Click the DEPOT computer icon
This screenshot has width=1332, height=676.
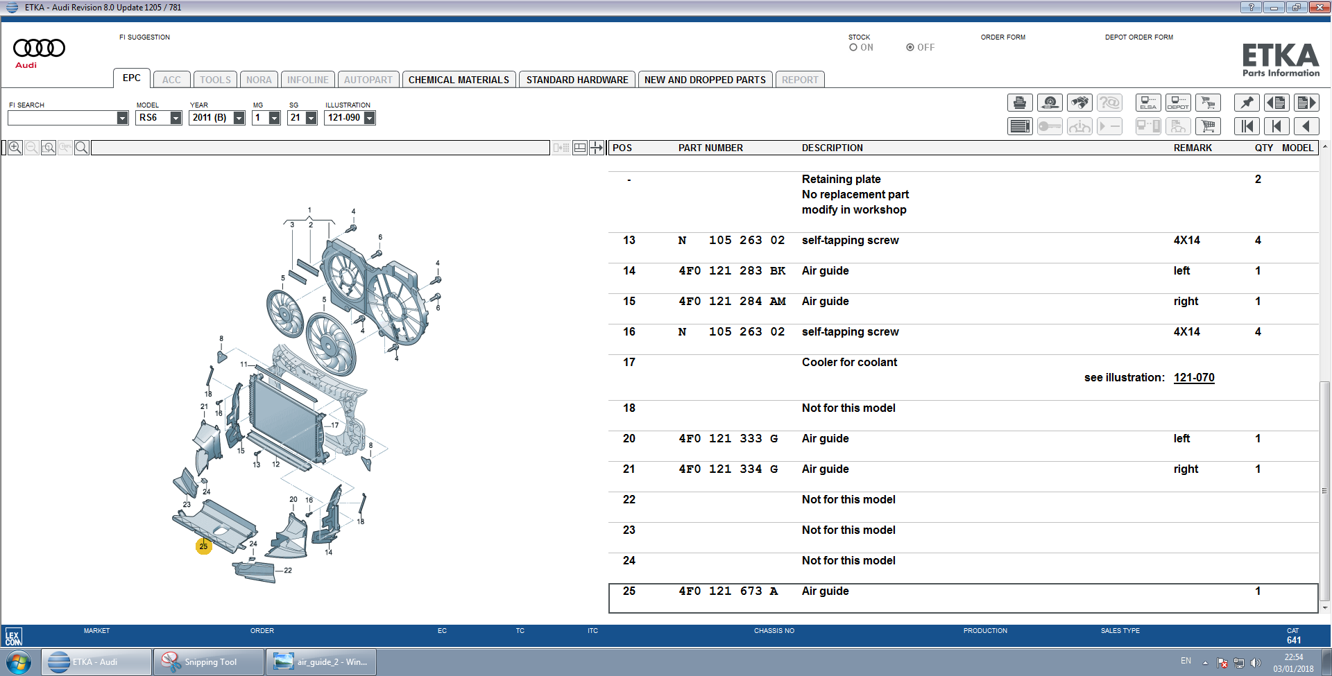pyautogui.click(x=1178, y=103)
